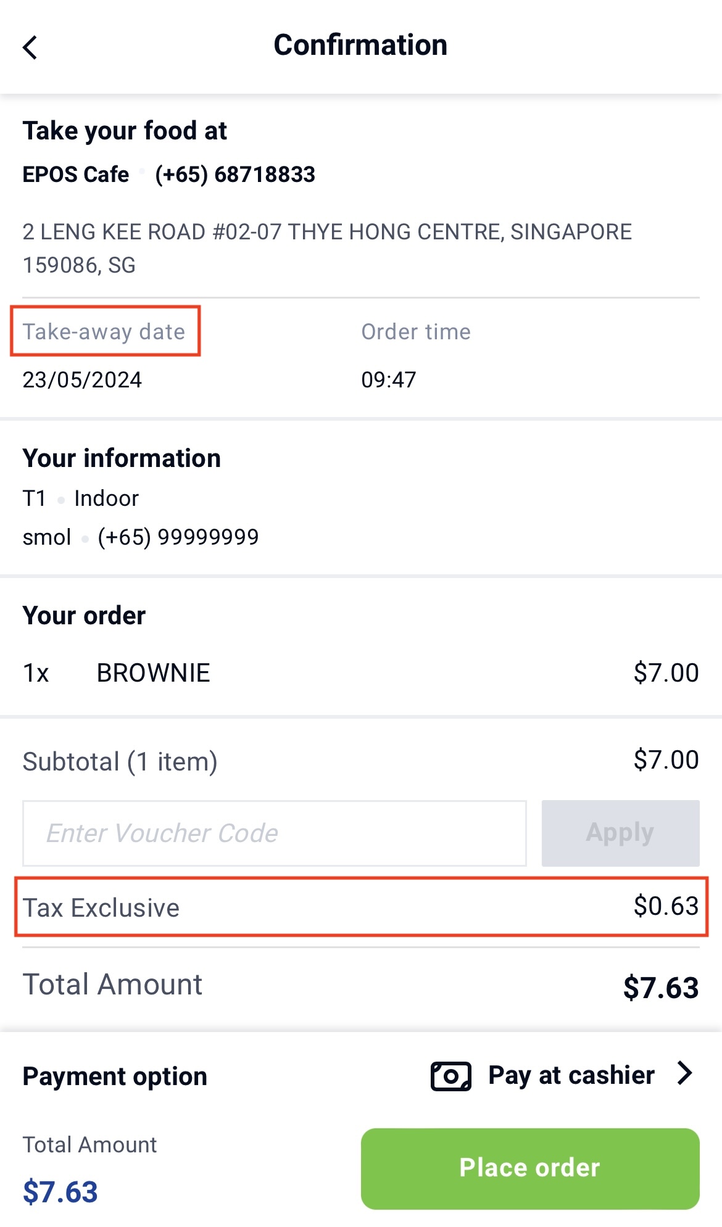Viewport: 722px width, 1227px height.
Task: Tap the Payment option heading
Action: click(x=115, y=1076)
